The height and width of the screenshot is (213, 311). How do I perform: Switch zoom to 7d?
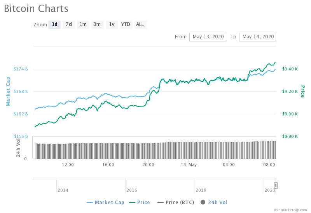click(x=69, y=24)
